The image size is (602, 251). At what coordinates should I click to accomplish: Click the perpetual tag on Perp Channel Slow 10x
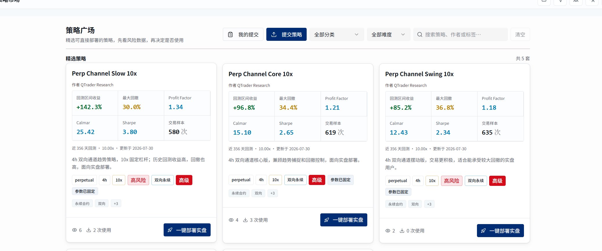pos(84,180)
